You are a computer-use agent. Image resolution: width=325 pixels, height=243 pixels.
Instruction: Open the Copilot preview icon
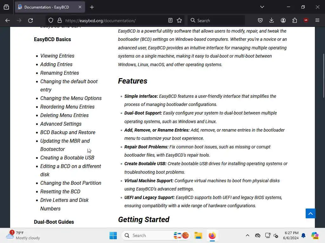pyautogui.click(x=315, y=235)
